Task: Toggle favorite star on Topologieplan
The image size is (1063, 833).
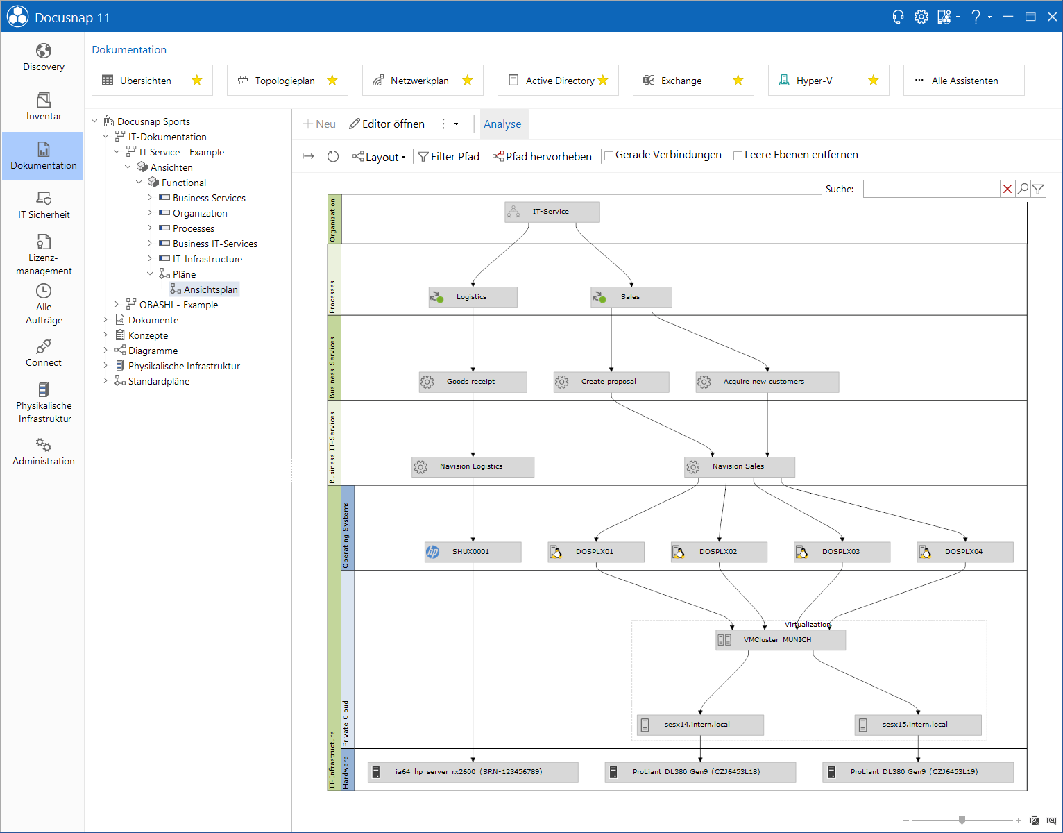Action: [x=332, y=80]
